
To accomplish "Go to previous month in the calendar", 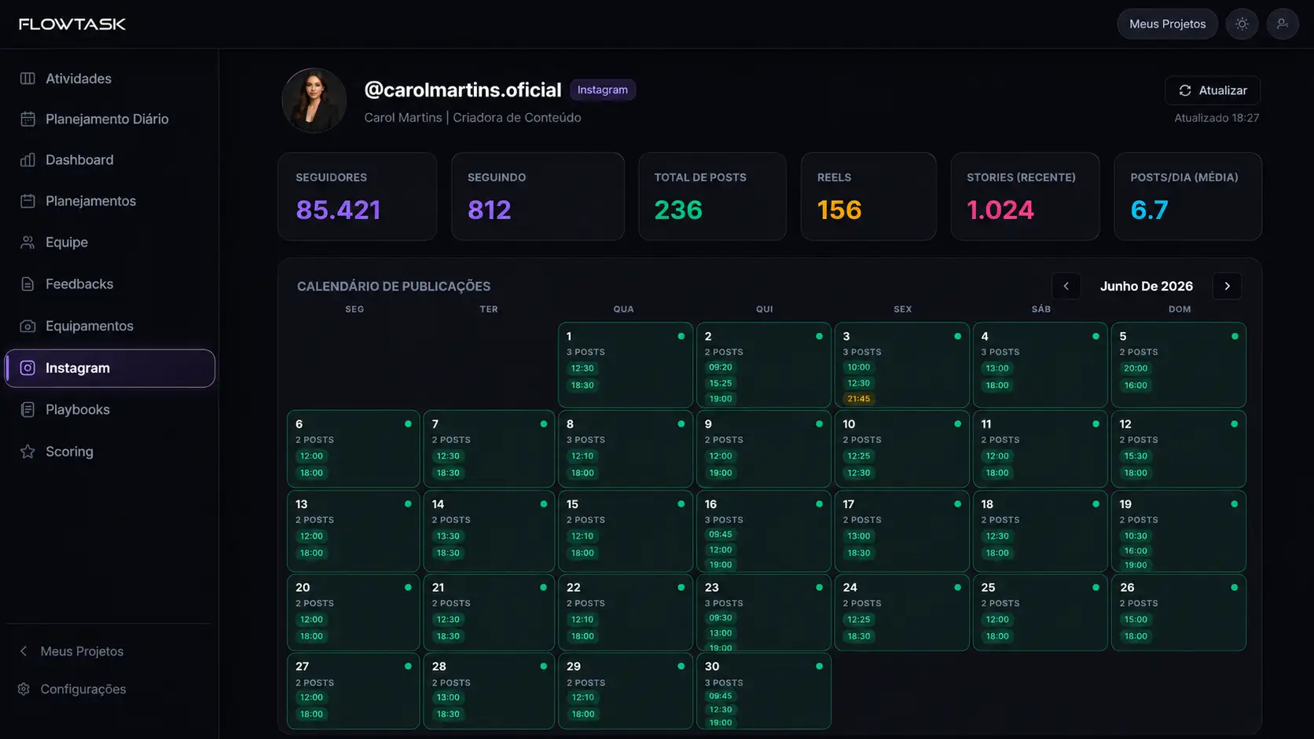I will point(1066,287).
